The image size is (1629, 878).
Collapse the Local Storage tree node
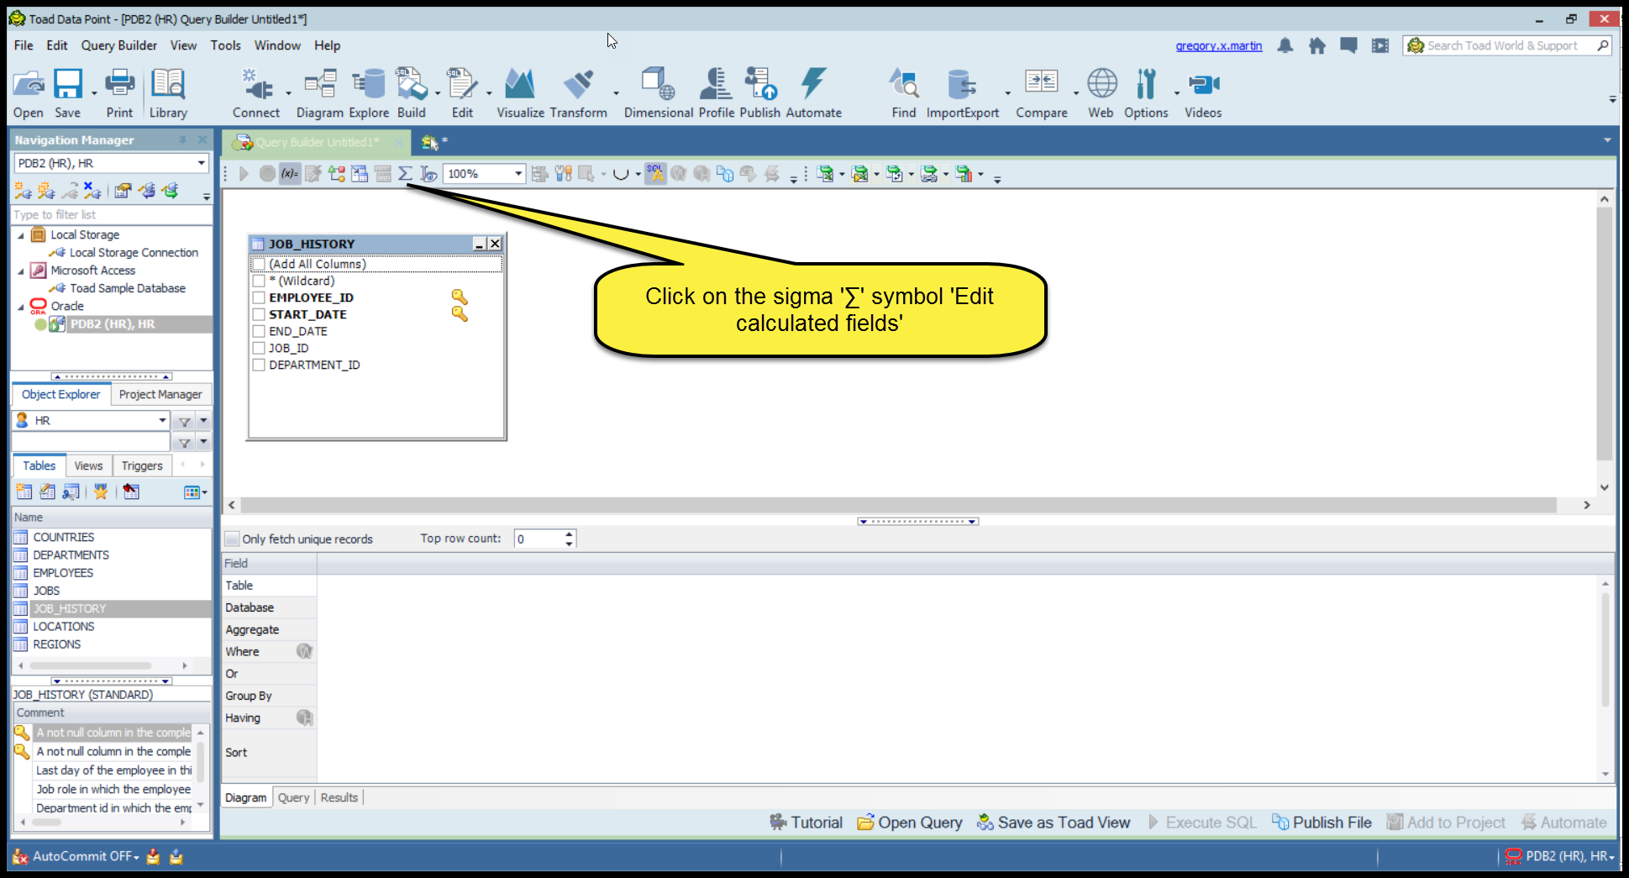pos(21,235)
